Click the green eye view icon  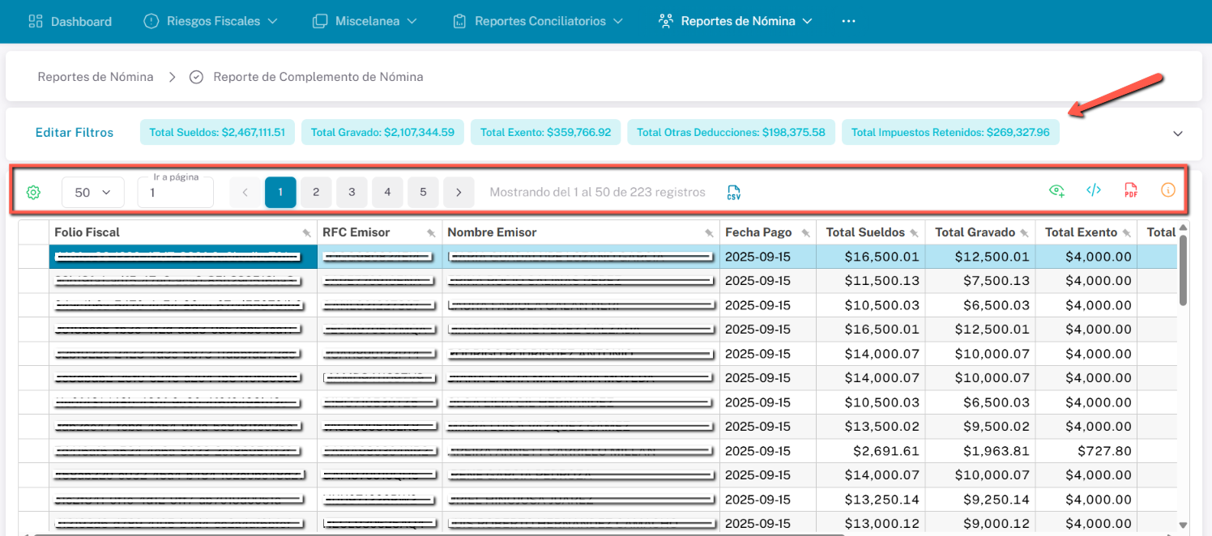pos(1056,190)
